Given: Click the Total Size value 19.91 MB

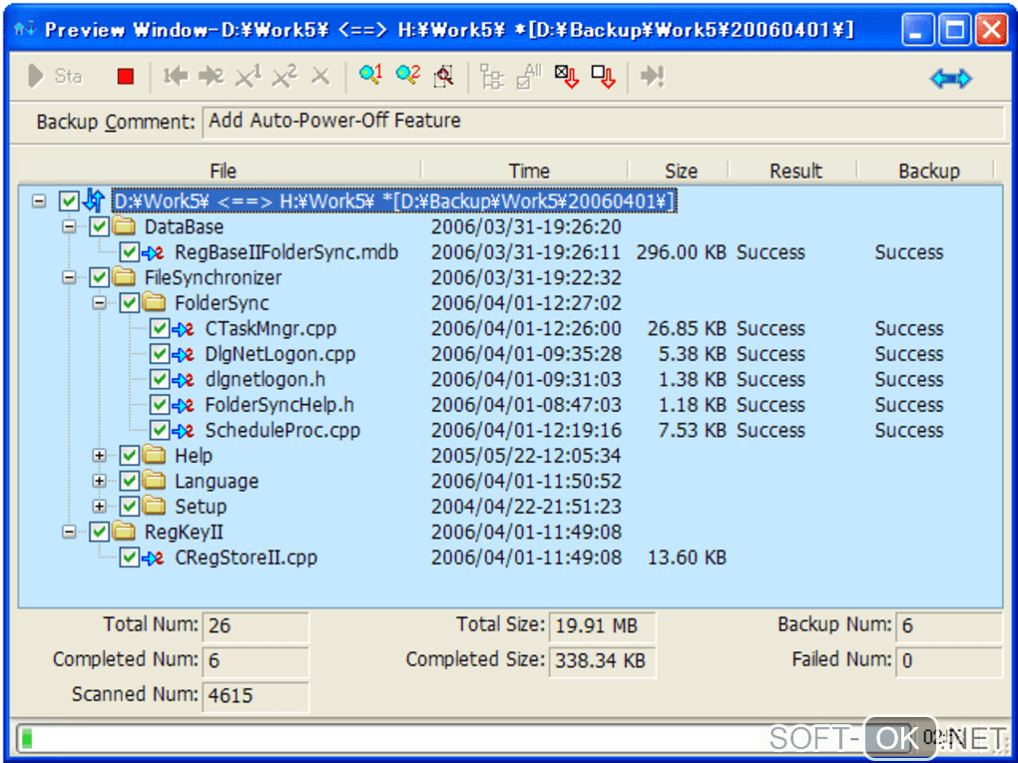Looking at the screenshot, I should coord(602,625).
